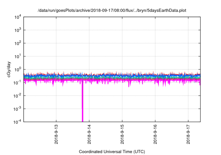
Task: Click the 10^-3 y-axis tick label
Action: (x=18, y=109)
